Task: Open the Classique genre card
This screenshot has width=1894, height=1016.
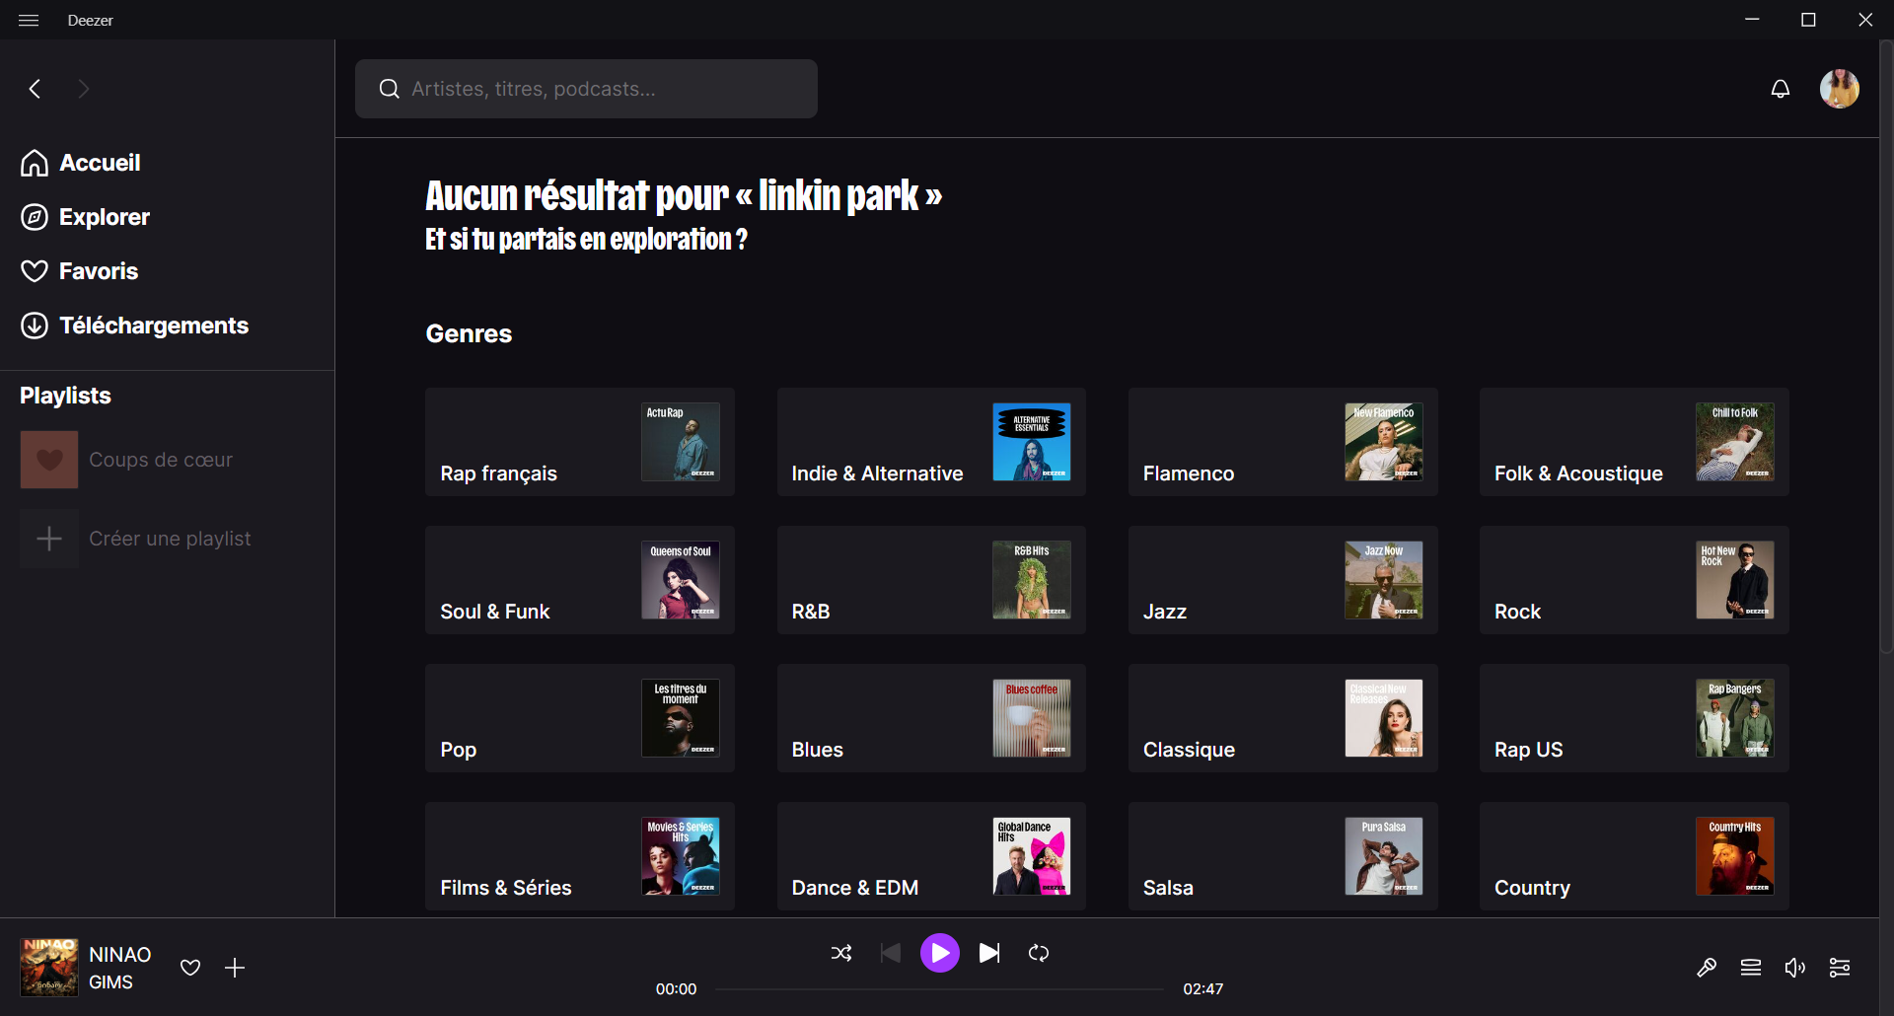Action: click(1283, 718)
